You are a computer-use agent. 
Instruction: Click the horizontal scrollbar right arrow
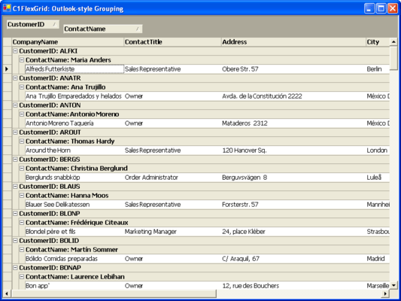[385, 293]
